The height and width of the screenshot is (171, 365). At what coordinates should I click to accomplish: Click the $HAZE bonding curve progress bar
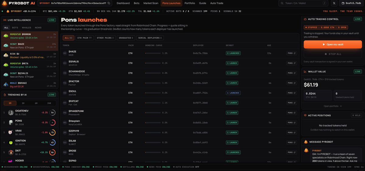point(153,53)
